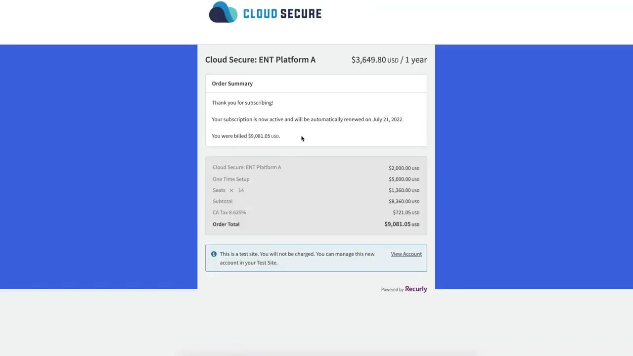Click the Seats × 14 line item
633x356 pixels.
tap(228, 190)
